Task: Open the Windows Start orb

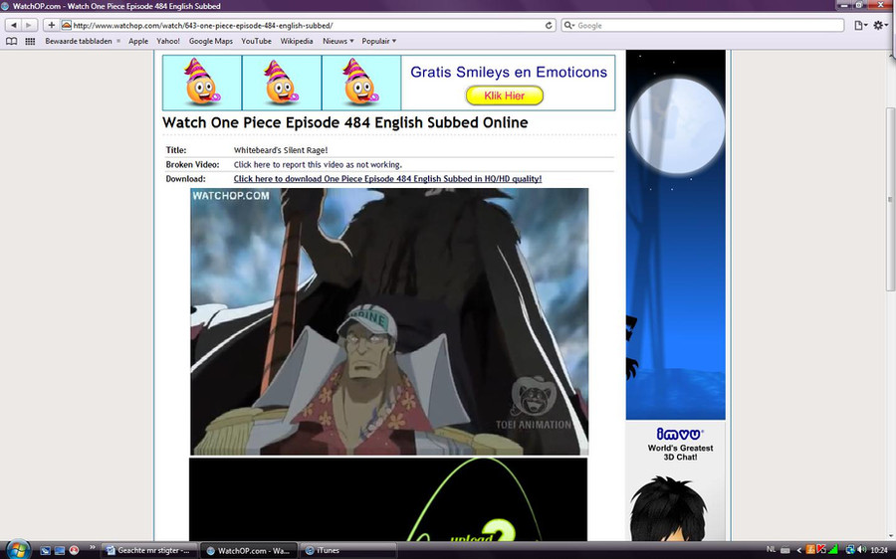Action: (18, 549)
